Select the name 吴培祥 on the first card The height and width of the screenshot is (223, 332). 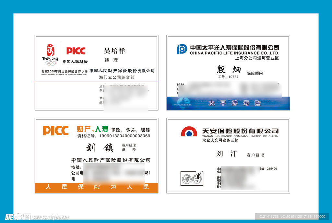pos(114,51)
